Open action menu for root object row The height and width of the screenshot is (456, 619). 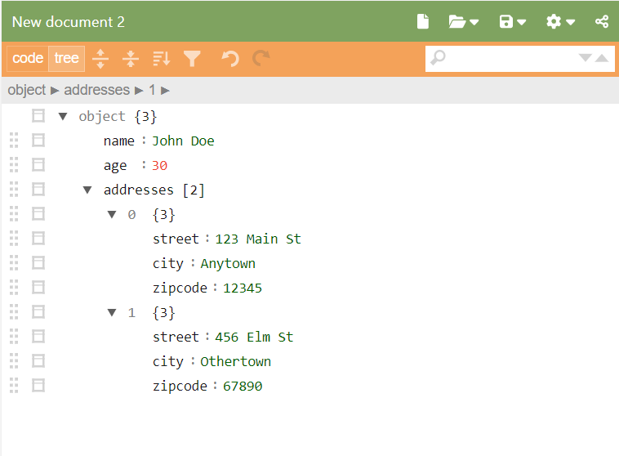coord(38,116)
